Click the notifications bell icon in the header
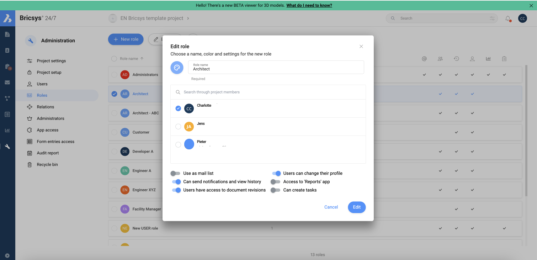Viewport: 537px width, 260px height. (508, 18)
